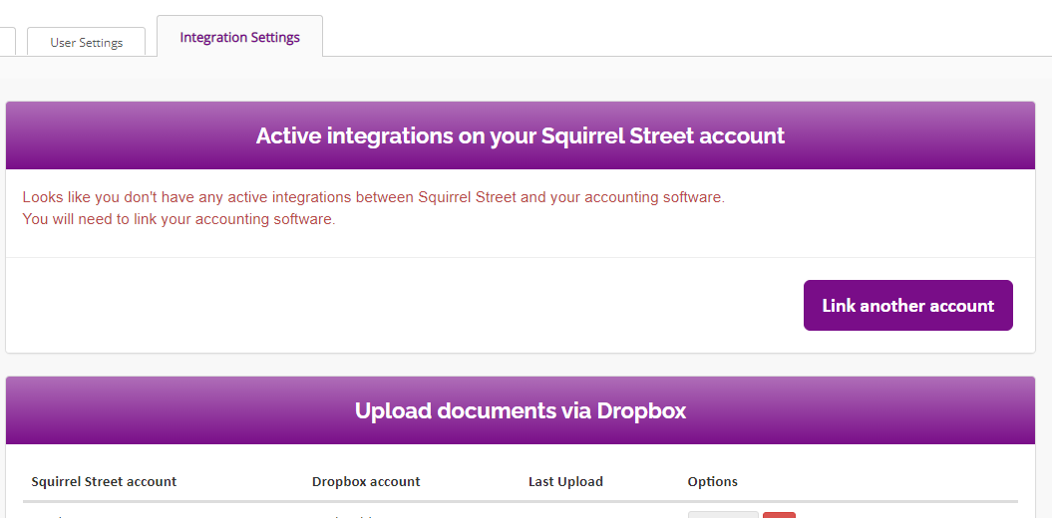Click the 'Active integrations on your Squirrel Street account' heading
This screenshot has width=1052, height=518.
(520, 136)
